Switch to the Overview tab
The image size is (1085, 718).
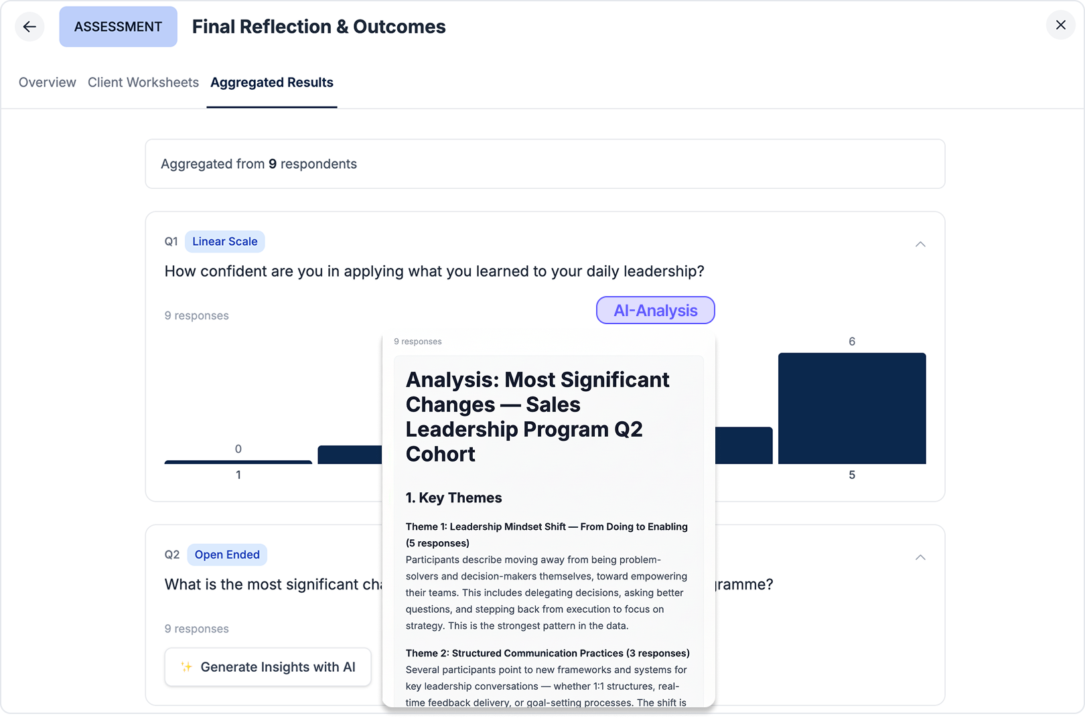pos(47,82)
